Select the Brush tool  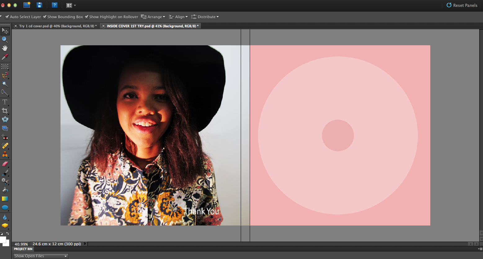click(x=5, y=173)
